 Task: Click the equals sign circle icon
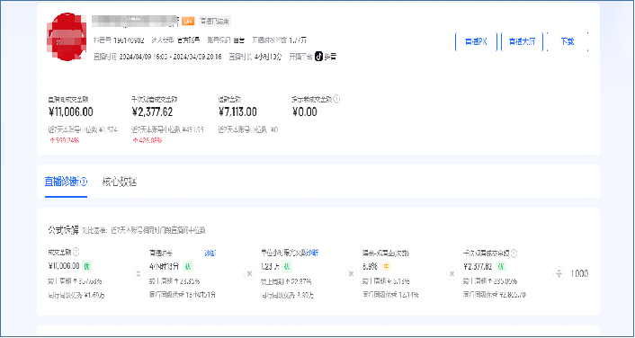point(139,274)
